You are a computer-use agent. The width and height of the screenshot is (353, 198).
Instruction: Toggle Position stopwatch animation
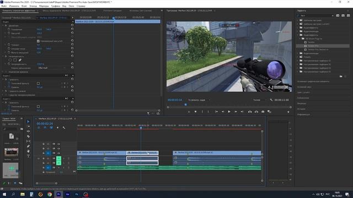9,29
